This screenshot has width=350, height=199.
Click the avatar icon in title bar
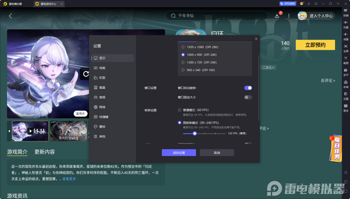coord(302,4)
